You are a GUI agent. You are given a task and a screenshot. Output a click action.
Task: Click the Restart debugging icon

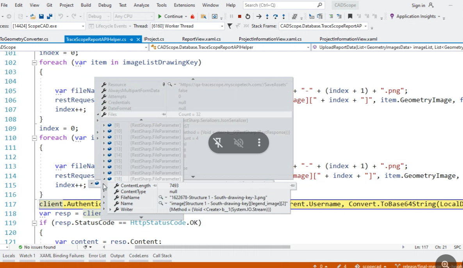point(248,16)
